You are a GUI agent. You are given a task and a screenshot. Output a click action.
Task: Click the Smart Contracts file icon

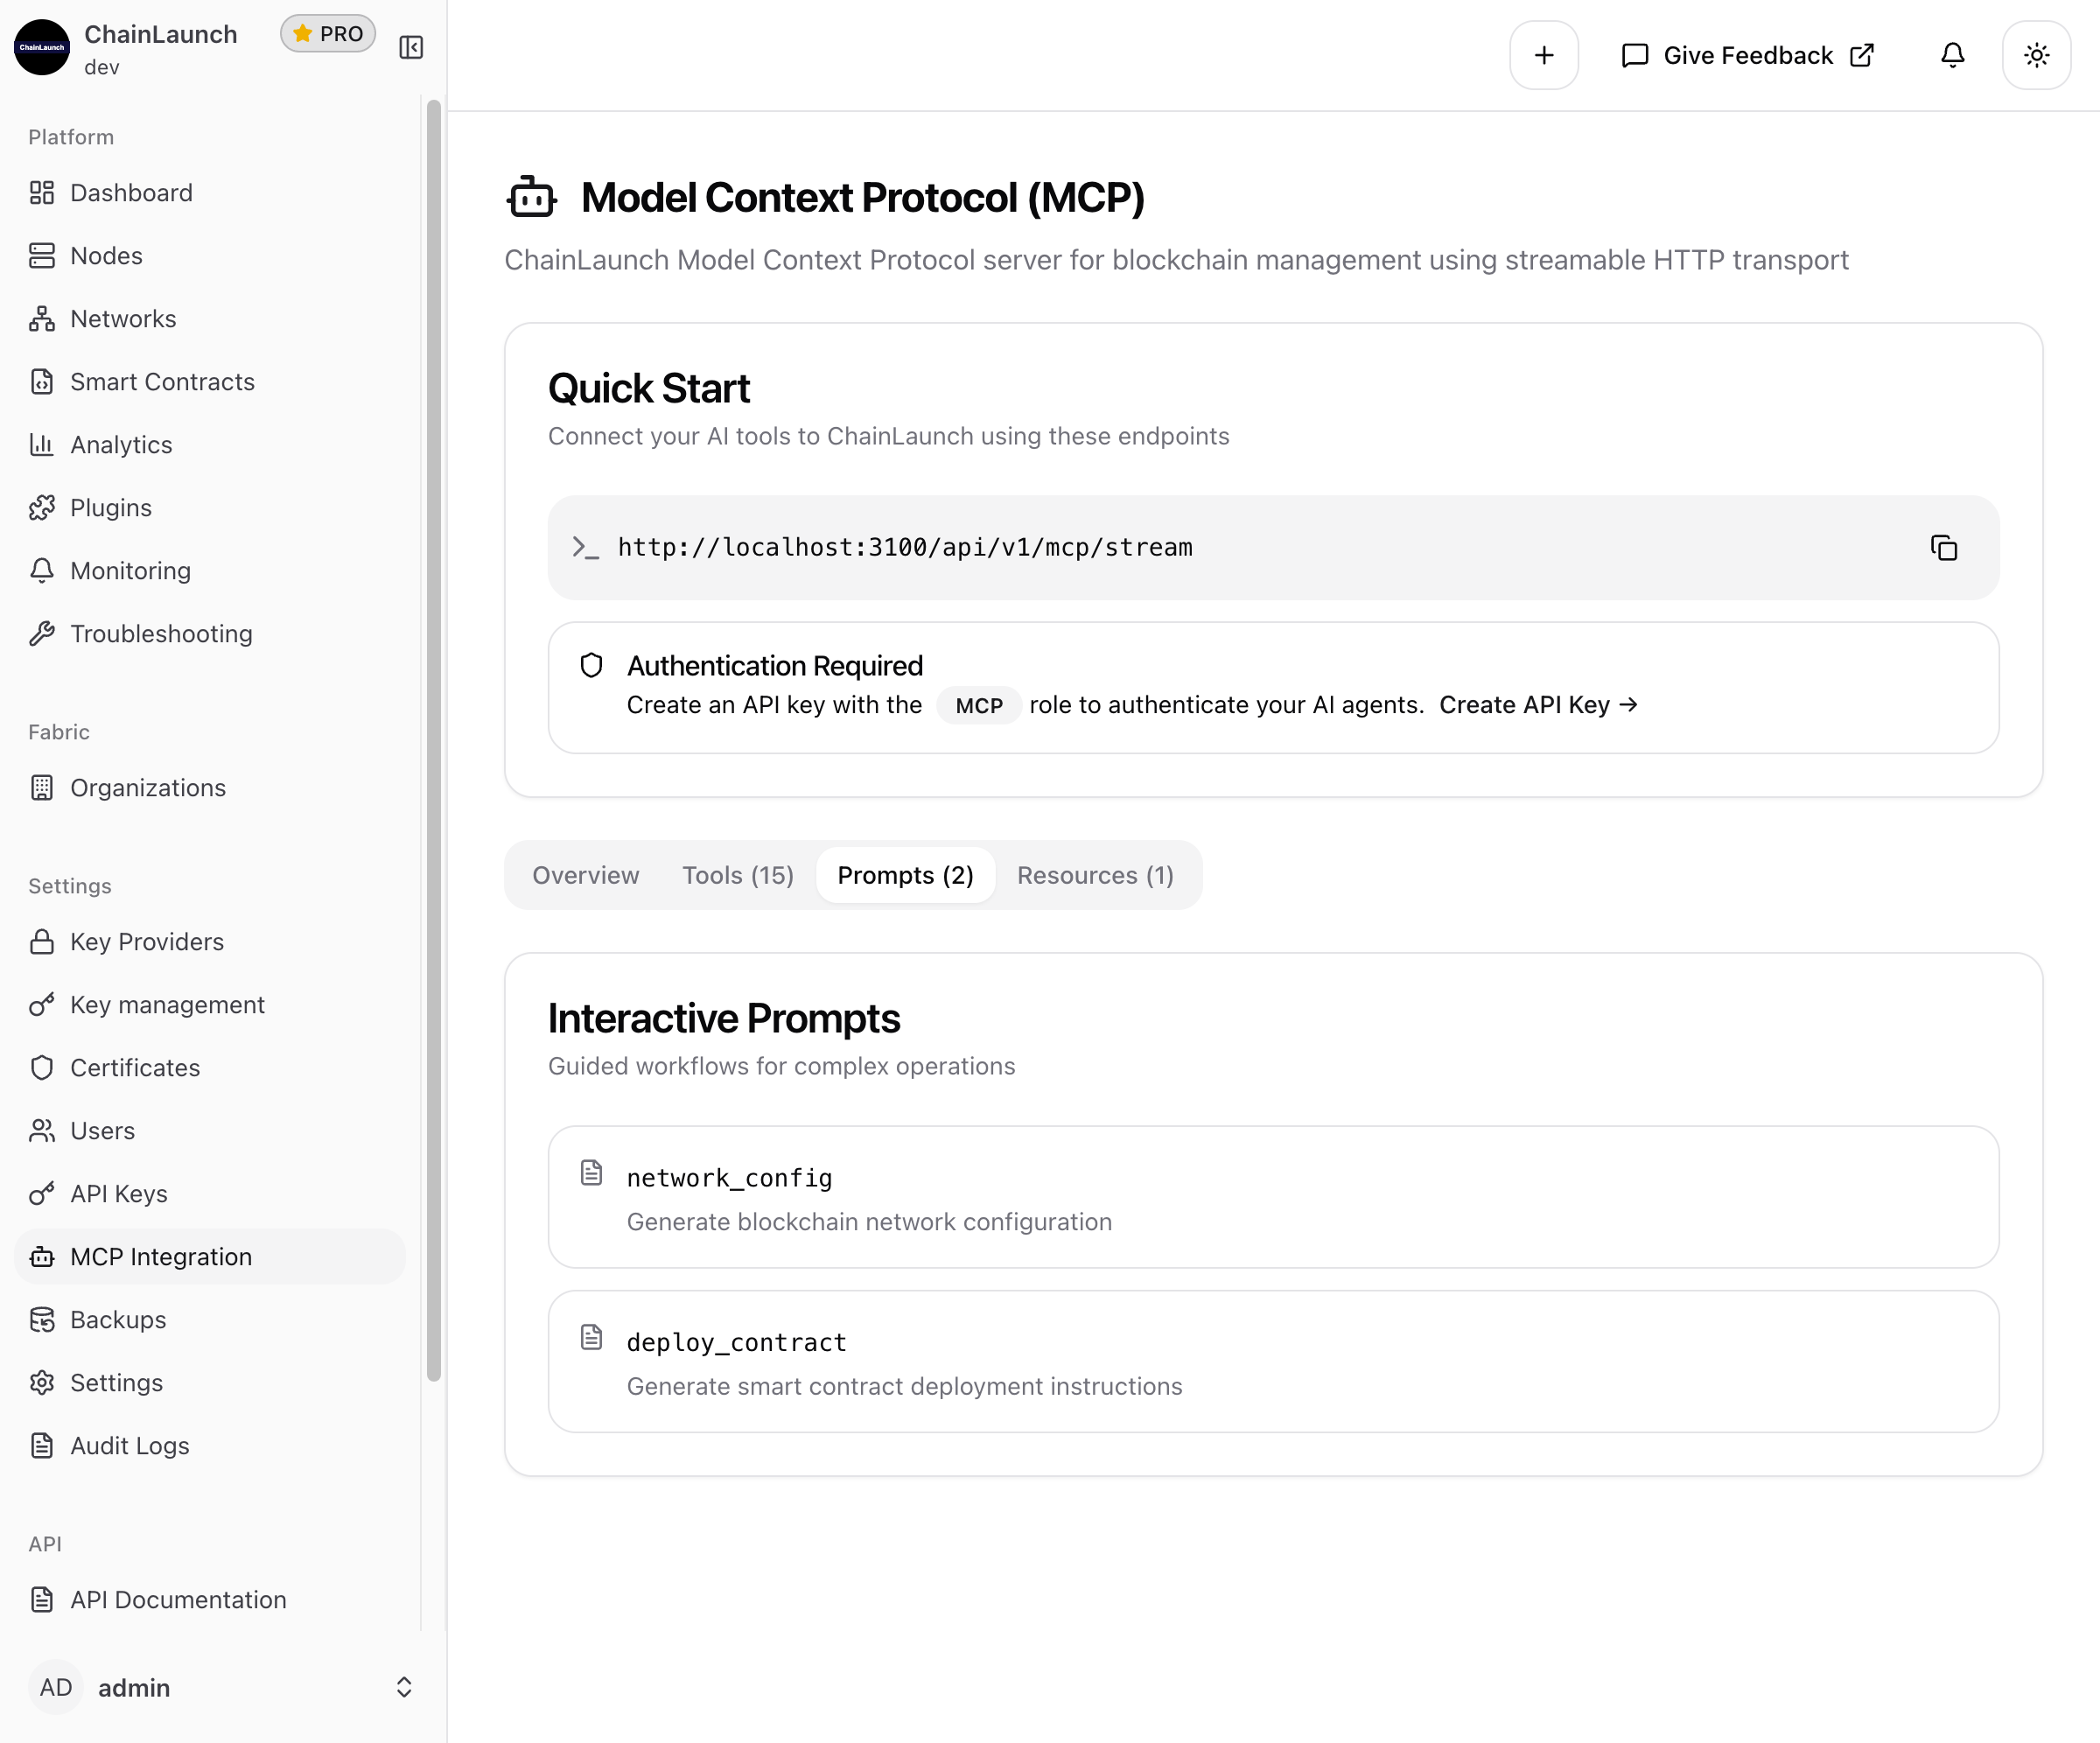click(x=42, y=382)
